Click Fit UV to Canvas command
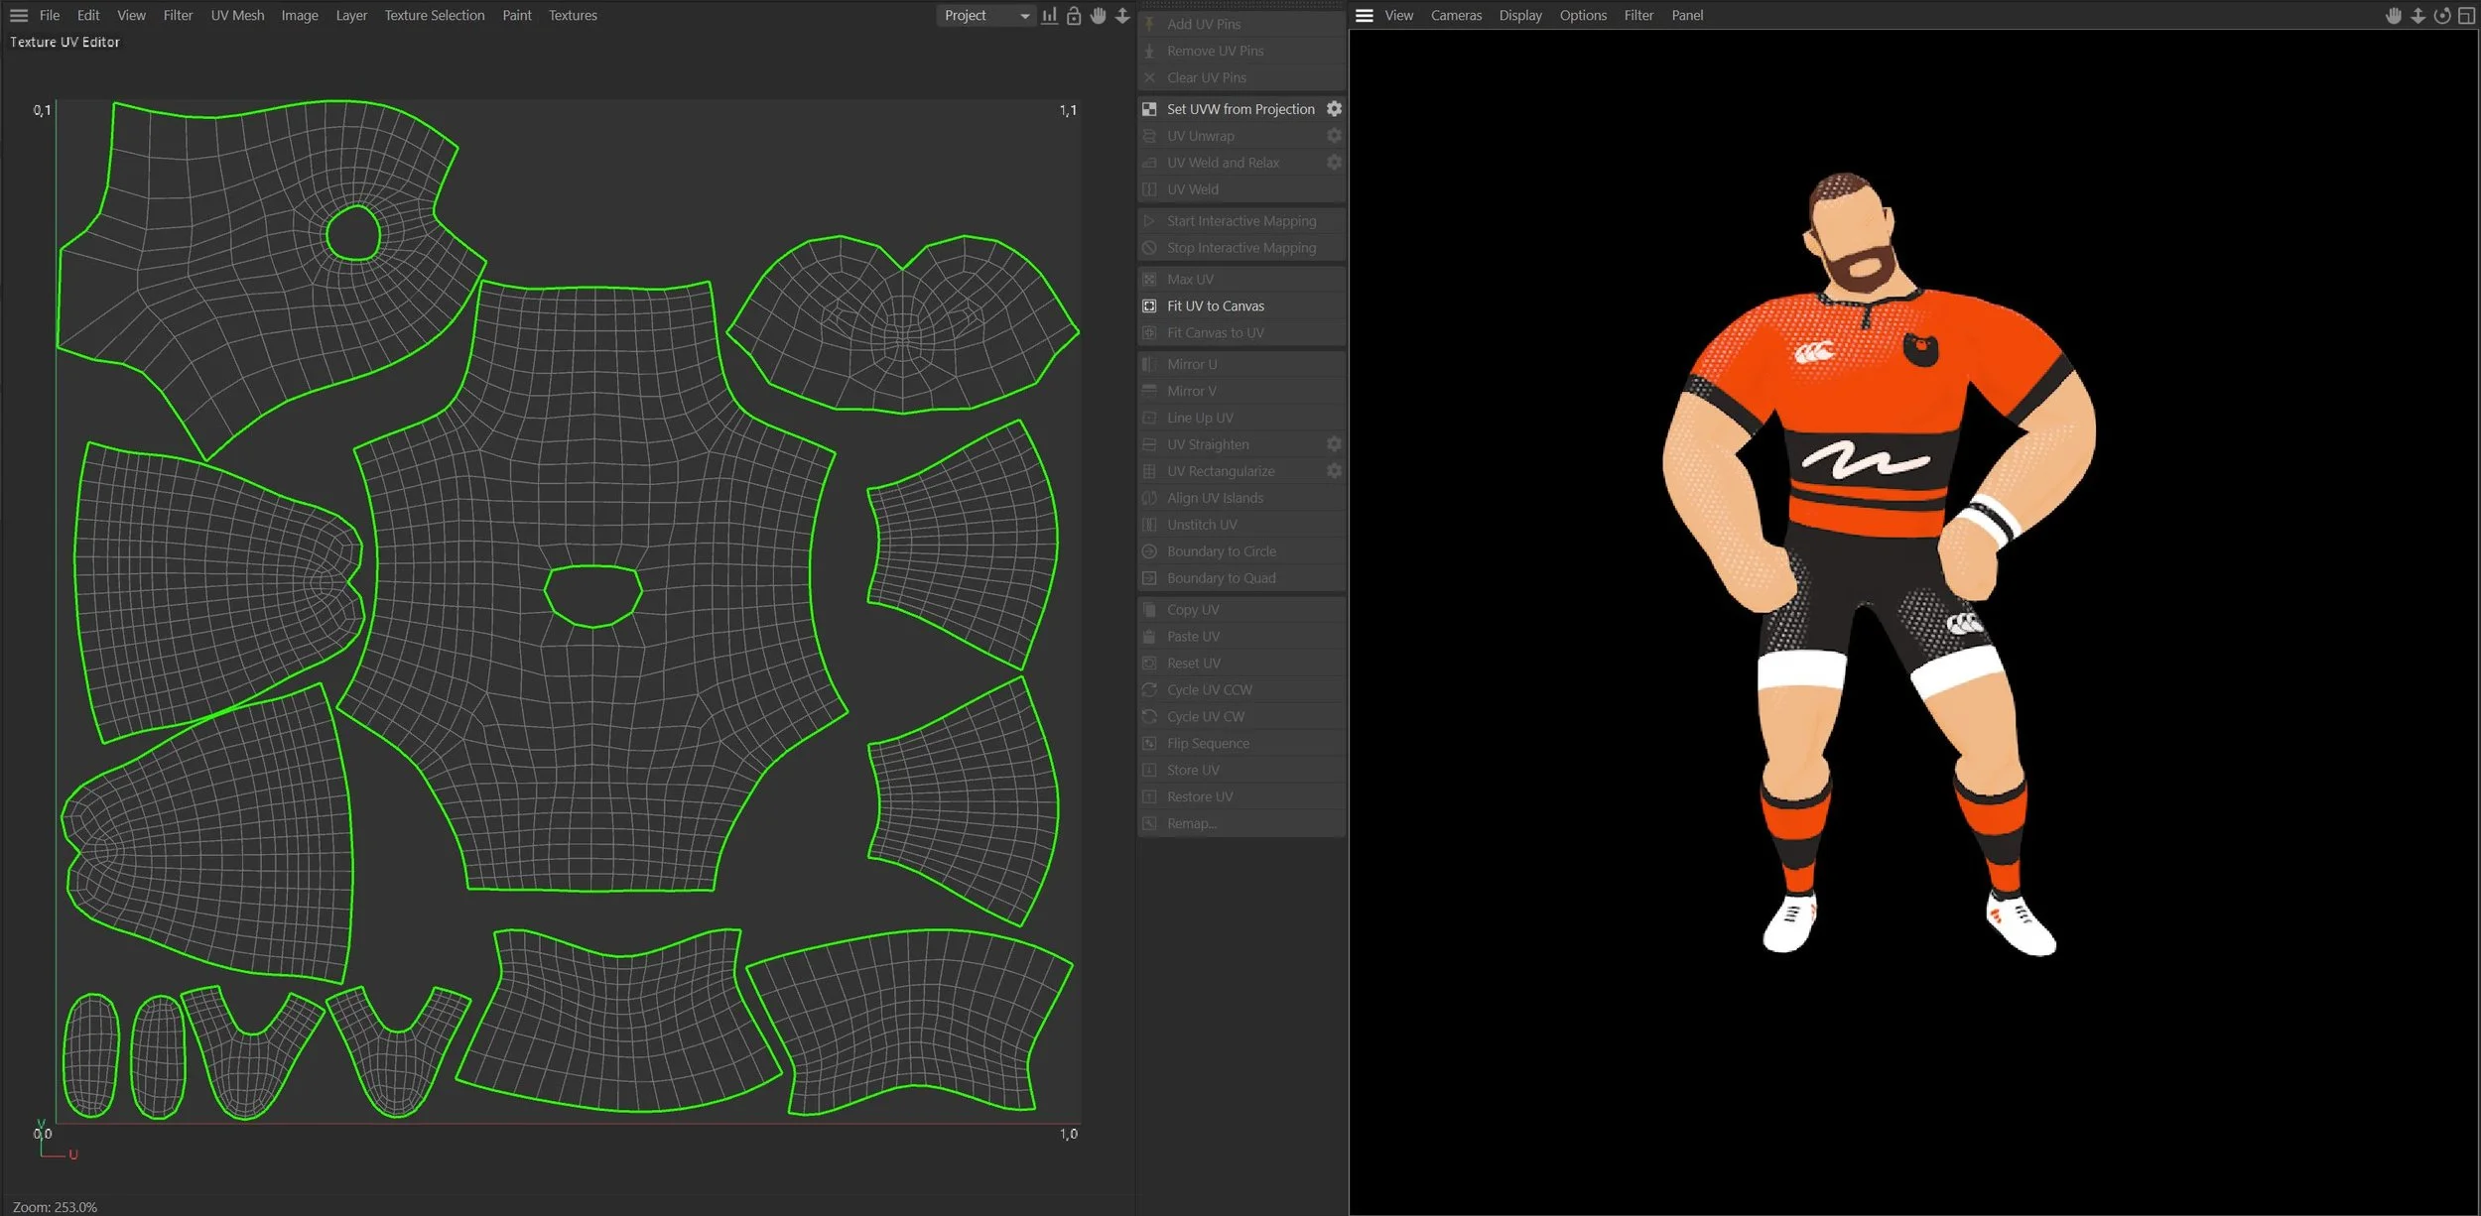 point(1215,306)
